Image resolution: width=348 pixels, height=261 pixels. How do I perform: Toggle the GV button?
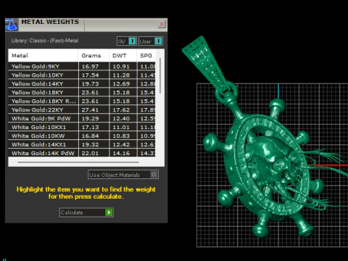point(127,41)
